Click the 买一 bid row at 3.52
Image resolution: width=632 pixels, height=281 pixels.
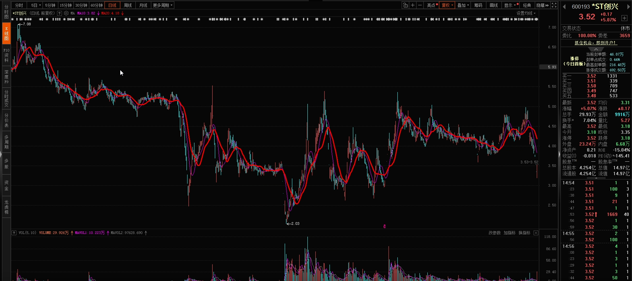tap(596, 76)
